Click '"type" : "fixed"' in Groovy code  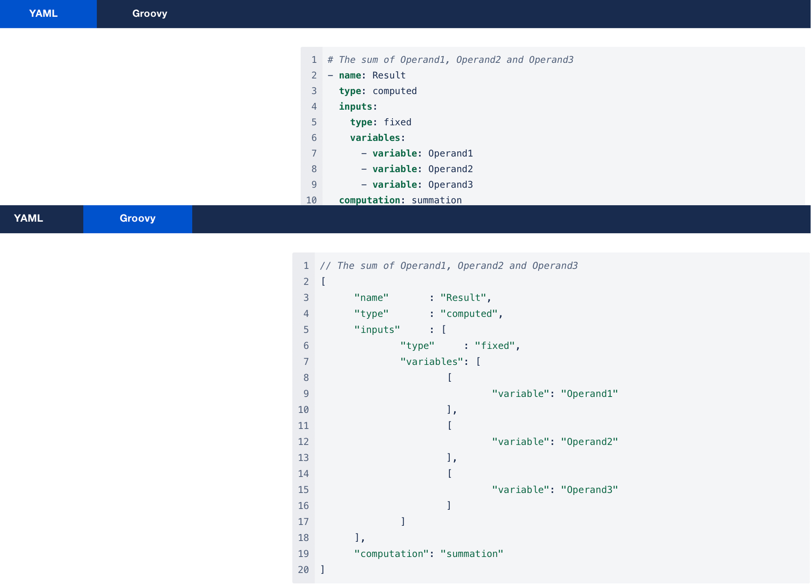click(x=460, y=346)
